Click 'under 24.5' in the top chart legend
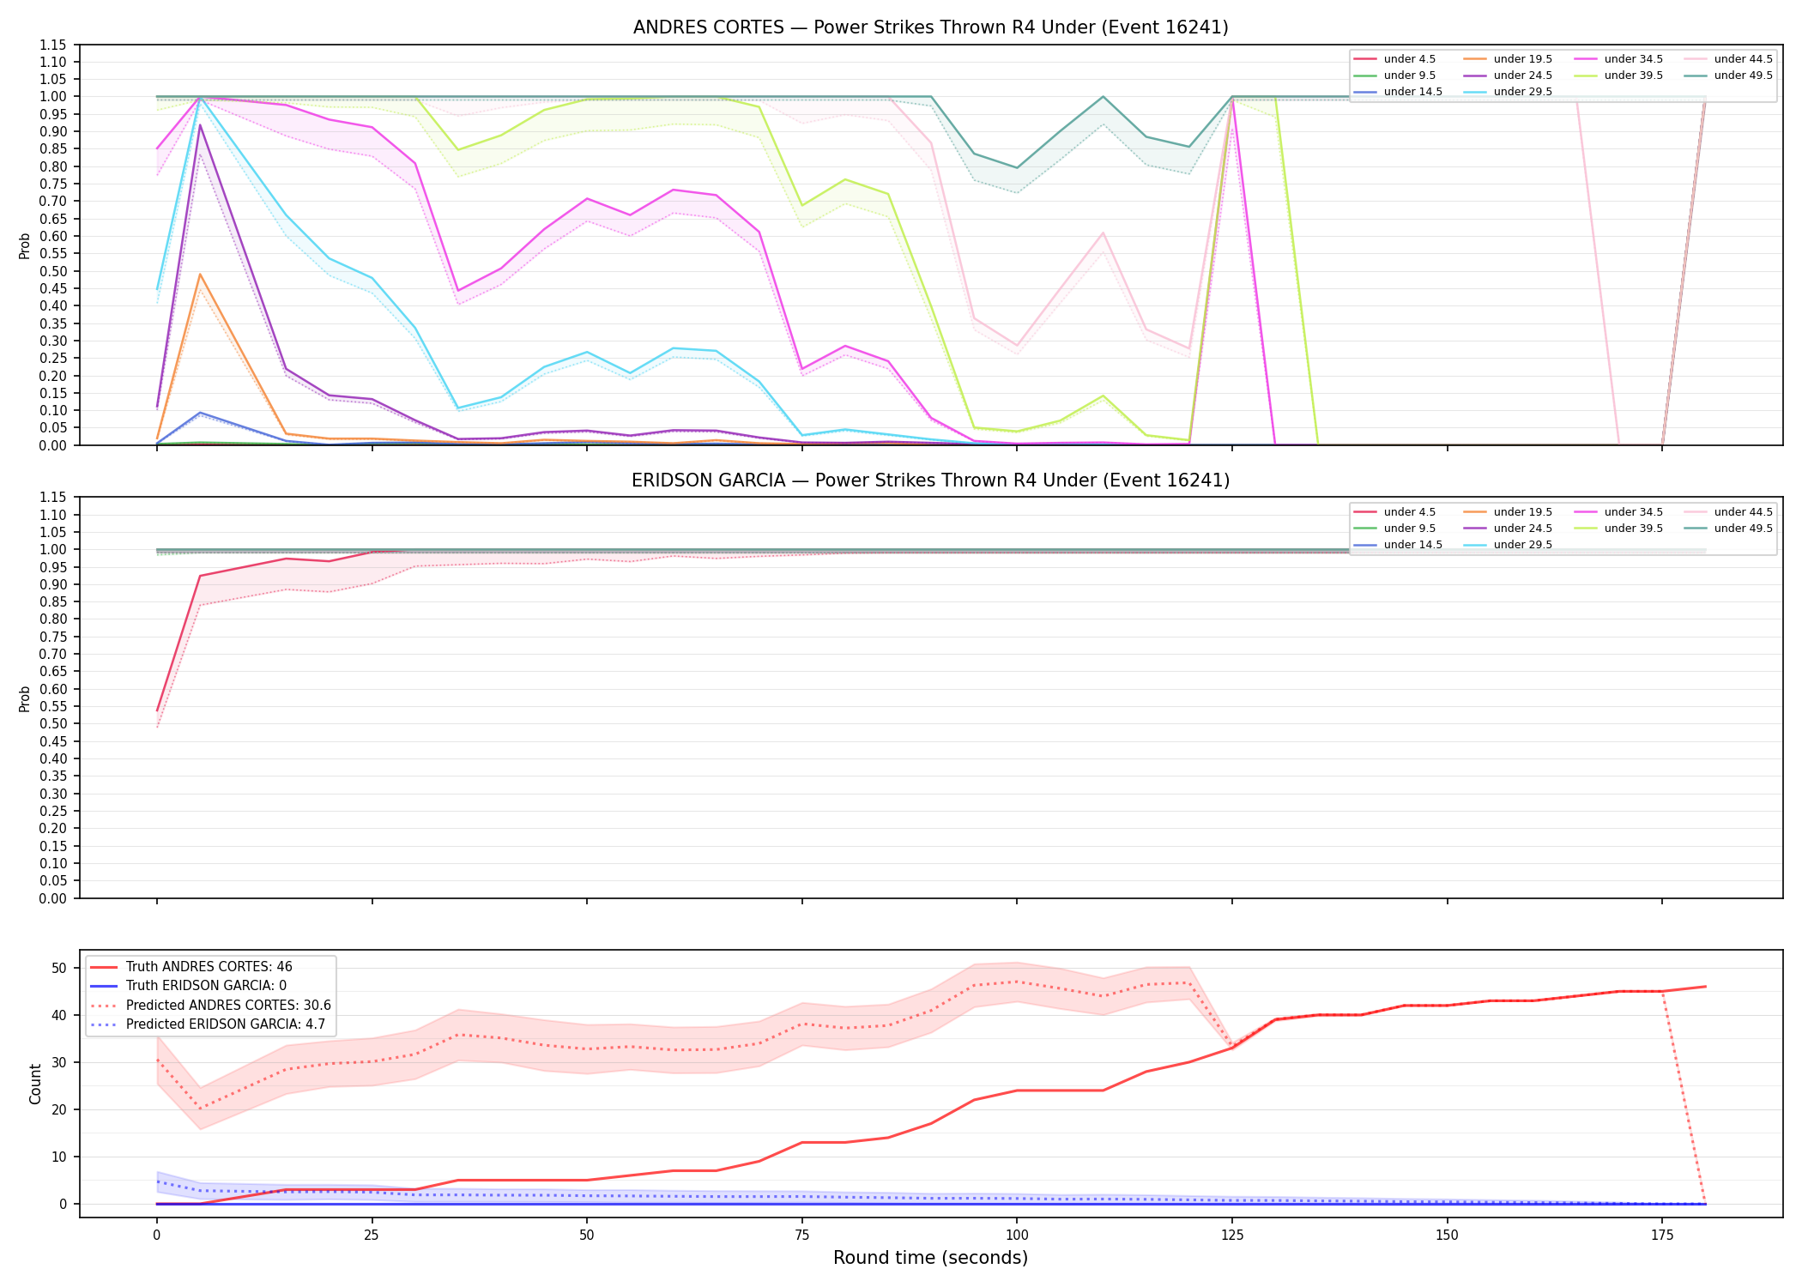 pos(1522,76)
